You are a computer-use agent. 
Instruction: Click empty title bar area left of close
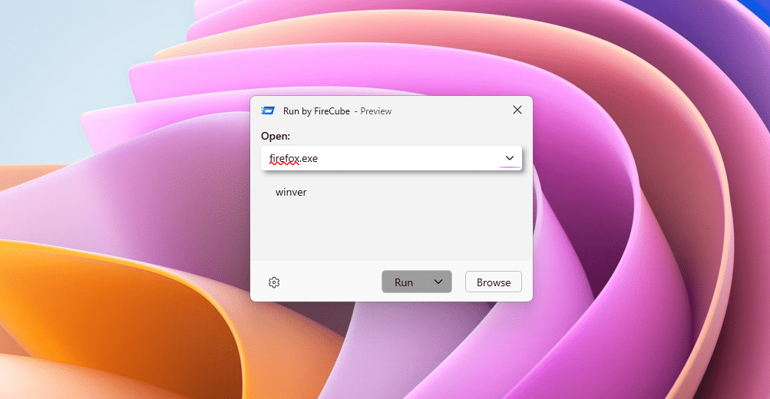click(x=453, y=110)
